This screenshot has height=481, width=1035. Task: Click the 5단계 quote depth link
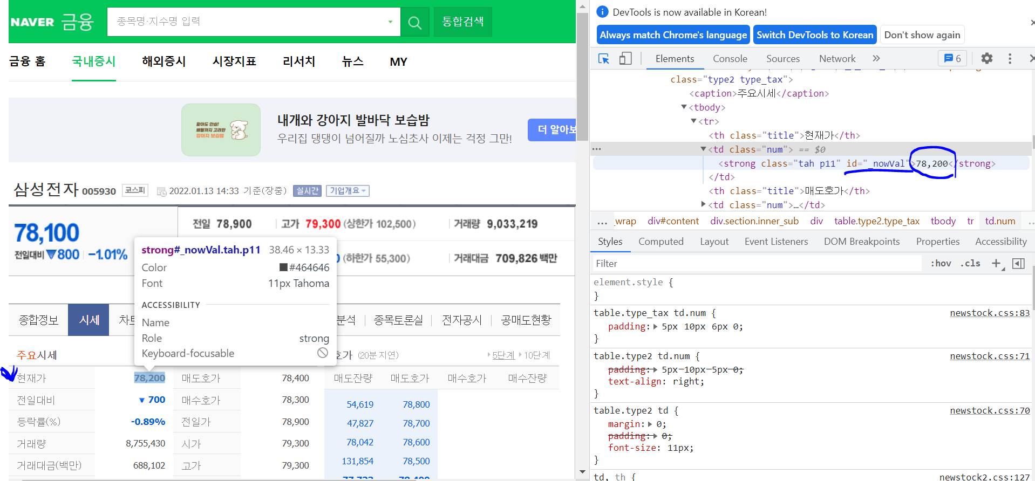pyautogui.click(x=503, y=355)
